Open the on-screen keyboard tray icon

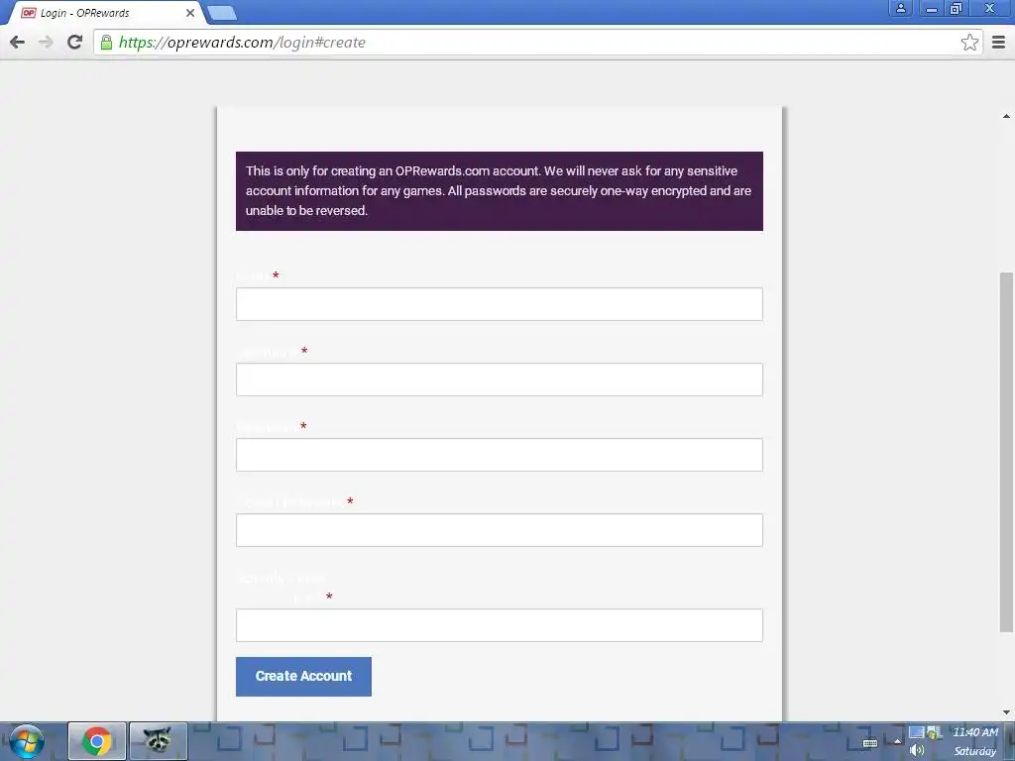870,742
